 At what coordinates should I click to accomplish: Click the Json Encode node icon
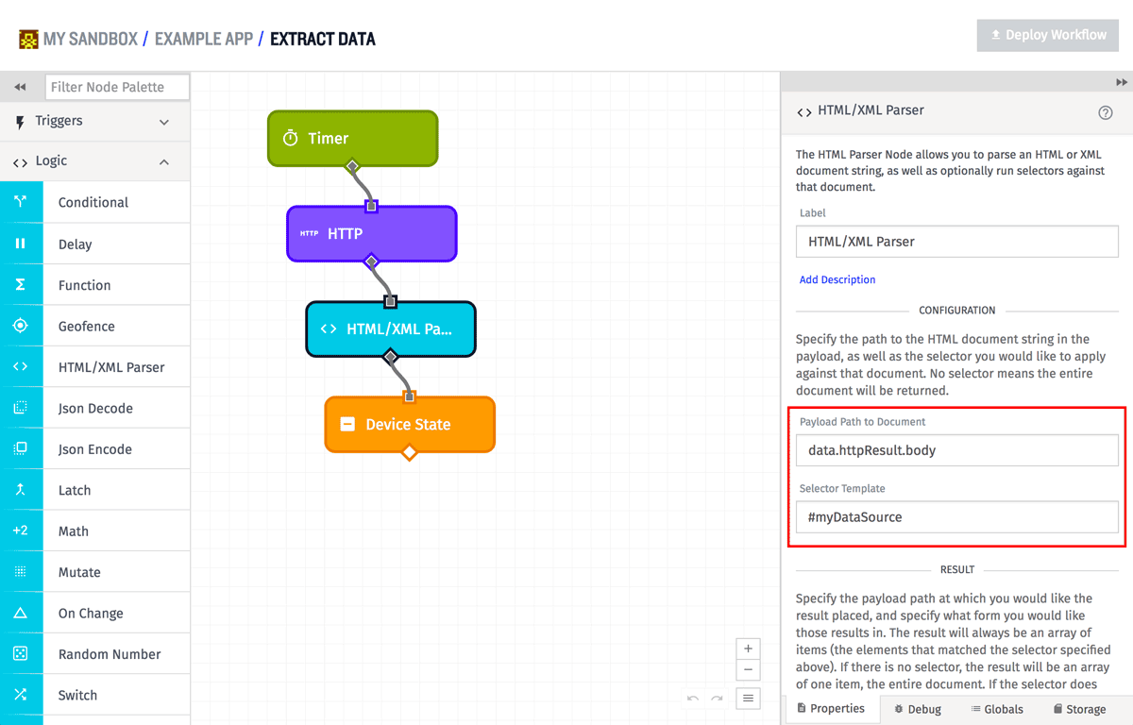(21, 448)
